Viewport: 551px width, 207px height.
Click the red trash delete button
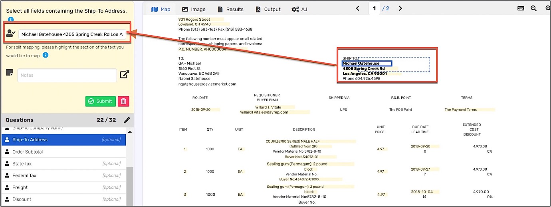[123, 101]
